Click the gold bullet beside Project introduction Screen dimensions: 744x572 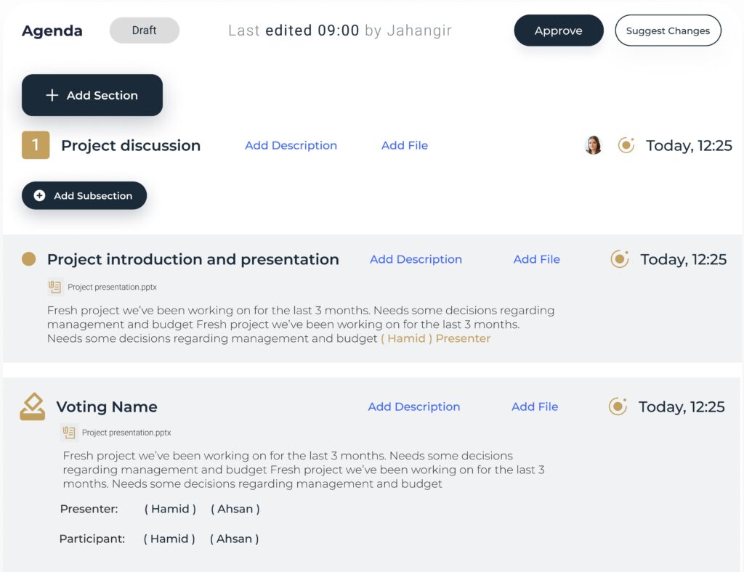[29, 259]
